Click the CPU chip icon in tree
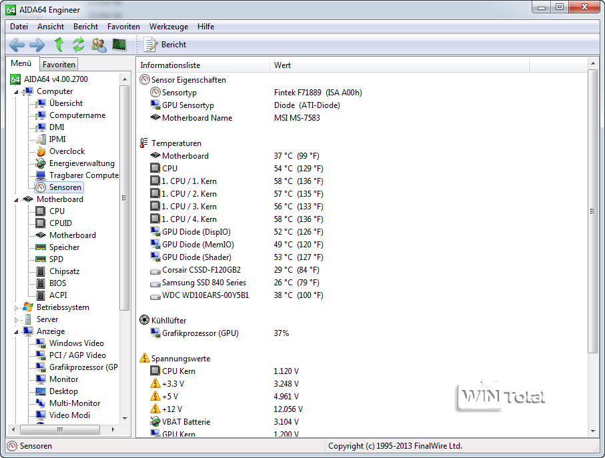Screen dimensions: 605x458 41,211
